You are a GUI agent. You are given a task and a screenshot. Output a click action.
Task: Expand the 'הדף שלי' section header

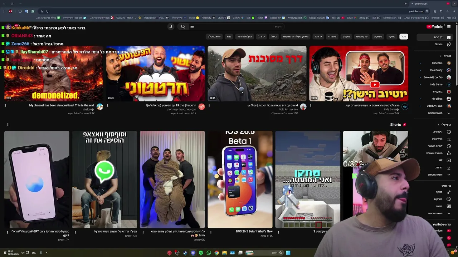coord(444,125)
